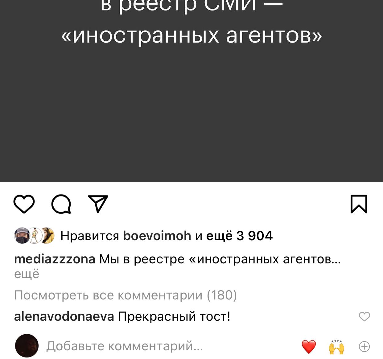This screenshot has width=383, height=359.
Task: Share the post with the paper plane icon
Action: [x=98, y=204]
